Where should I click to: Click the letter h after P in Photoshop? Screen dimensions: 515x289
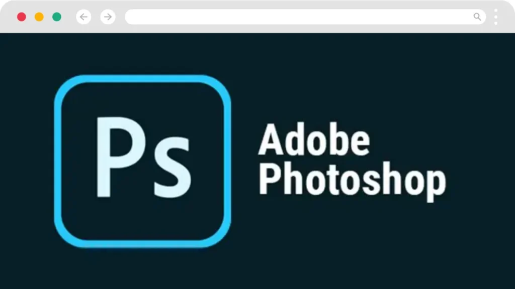pyautogui.click(x=293, y=178)
